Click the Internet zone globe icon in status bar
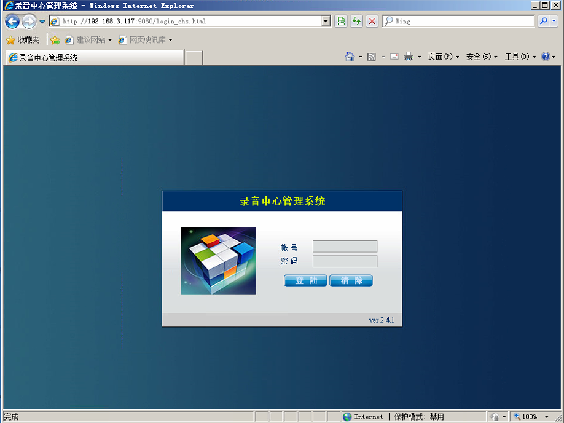Viewport: 564px width, 423px height. click(x=347, y=417)
